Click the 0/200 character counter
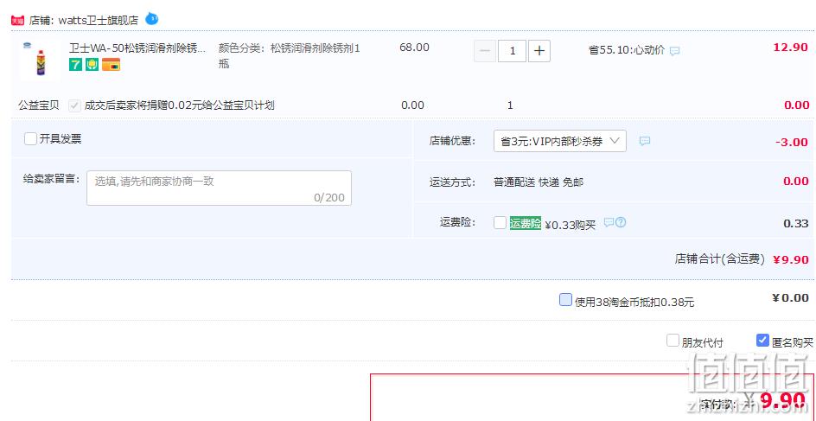The height and width of the screenshot is (421, 816). coord(328,198)
